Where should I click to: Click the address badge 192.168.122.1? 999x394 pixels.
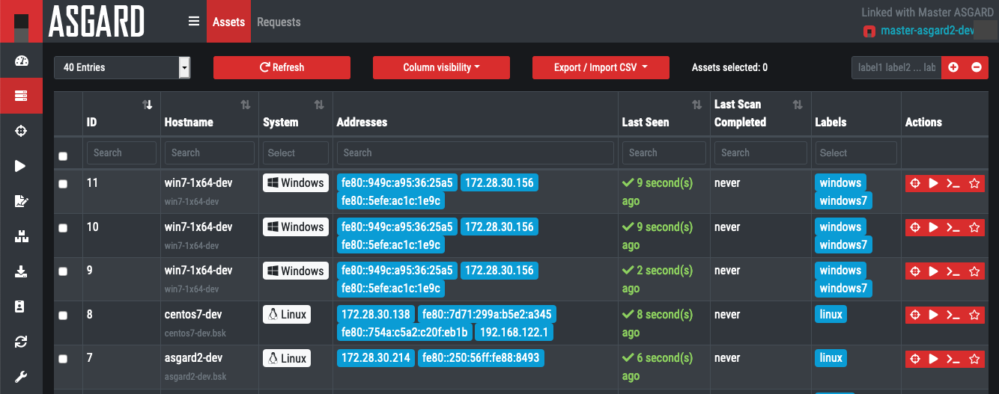[514, 332]
